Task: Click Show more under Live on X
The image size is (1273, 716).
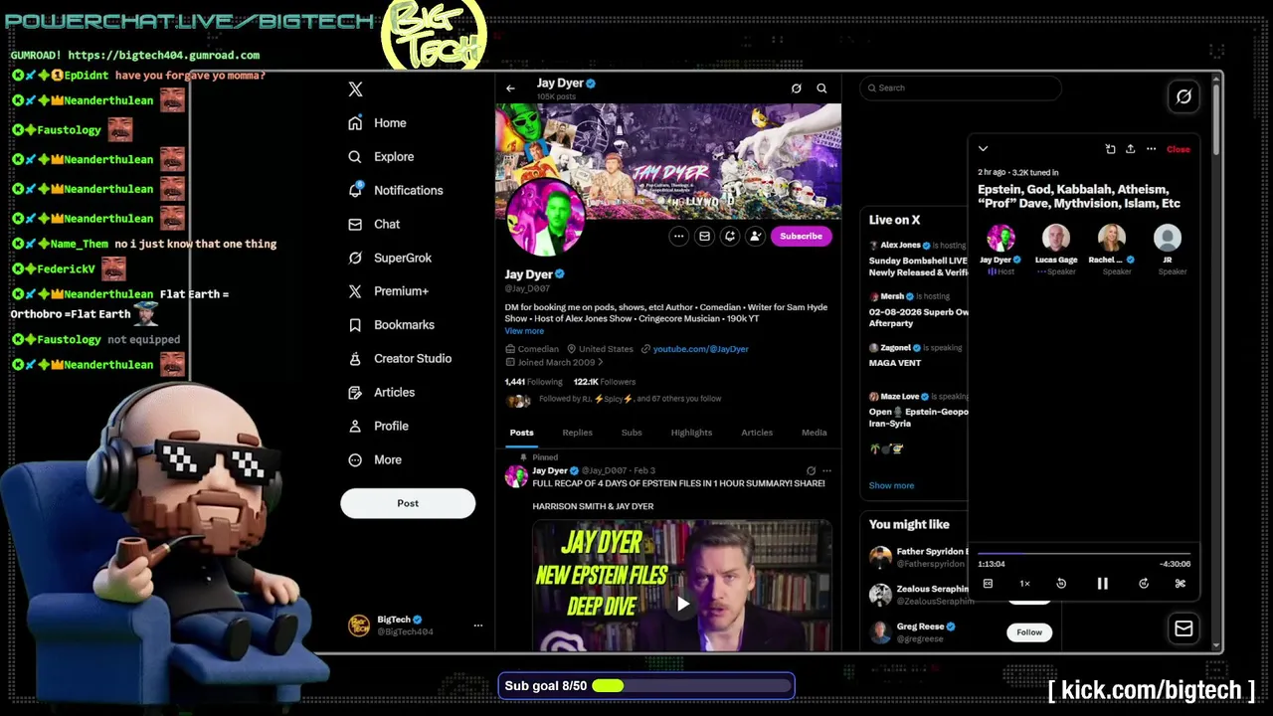Action: 891,486
